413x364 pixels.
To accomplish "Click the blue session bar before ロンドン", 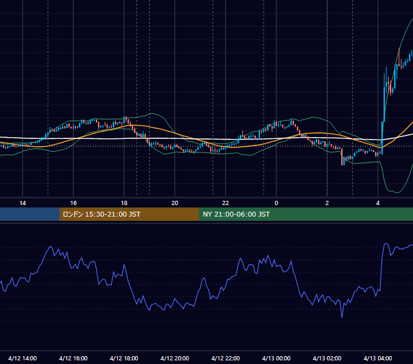I will pyautogui.click(x=30, y=214).
